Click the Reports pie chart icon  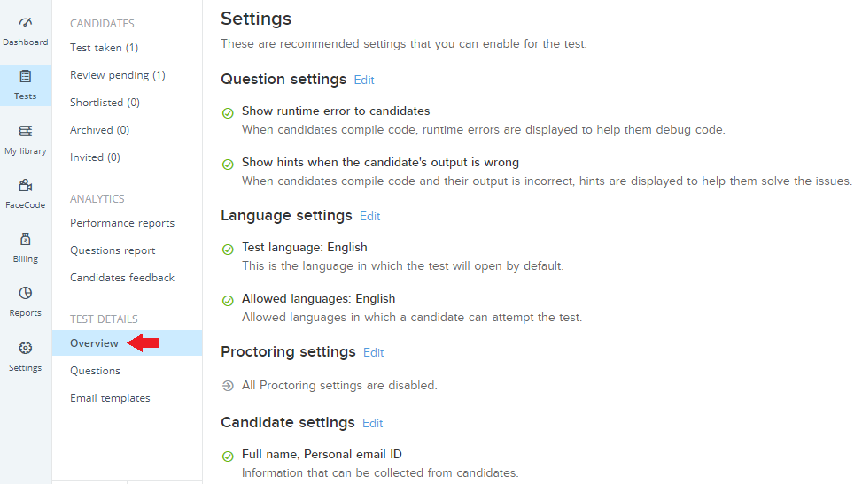point(26,293)
